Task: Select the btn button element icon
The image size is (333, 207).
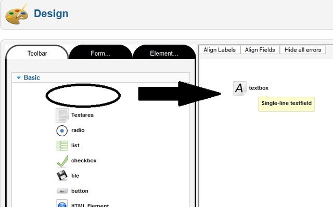Action: pos(62,191)
